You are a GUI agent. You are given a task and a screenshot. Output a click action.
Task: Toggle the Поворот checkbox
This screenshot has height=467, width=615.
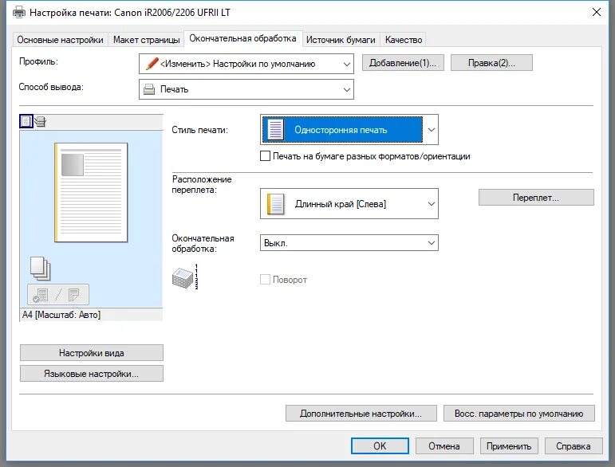[x=265, y=280]
